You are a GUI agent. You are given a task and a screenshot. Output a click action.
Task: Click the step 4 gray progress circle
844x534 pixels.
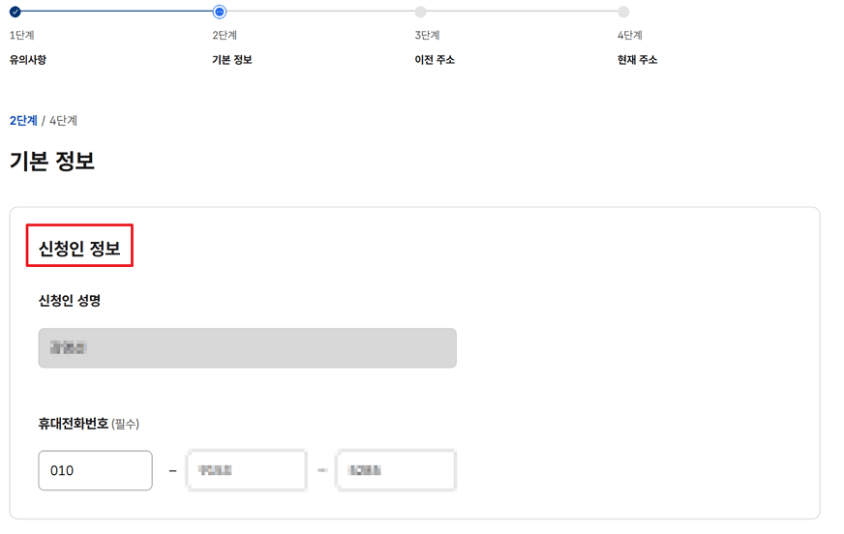tap(623, 12)
